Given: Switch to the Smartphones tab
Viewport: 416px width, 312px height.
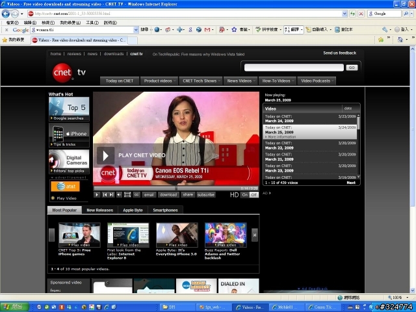Looking at the screenshot, I should 165,210.
